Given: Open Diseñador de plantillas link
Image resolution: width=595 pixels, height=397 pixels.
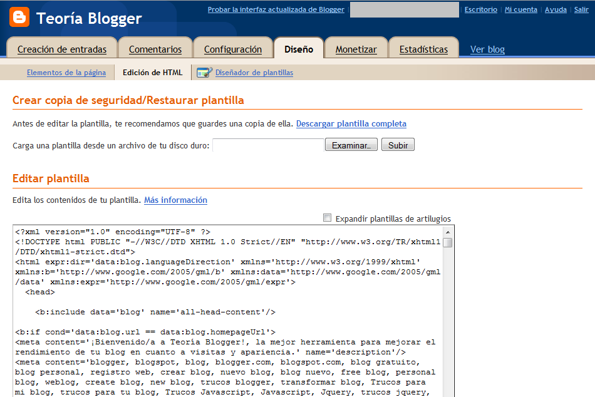Looking at the screenshot, I should [x=254, y=73].
